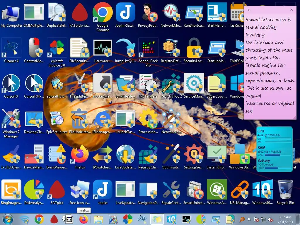This screenshot has width=300, height=225.
Task: Show hidden tray icons arrow
Action: [249, 219]
